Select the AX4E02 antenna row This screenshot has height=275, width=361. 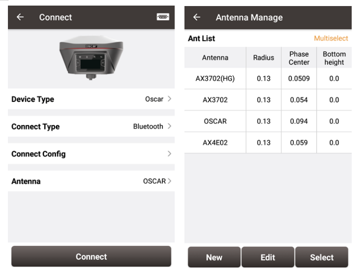coord(268,142)
